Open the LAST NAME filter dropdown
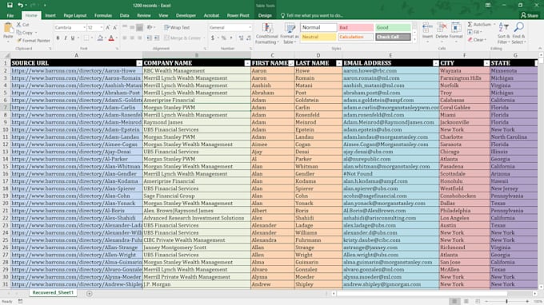This screenshot has height=305, width=544. [x=339, y=63]
